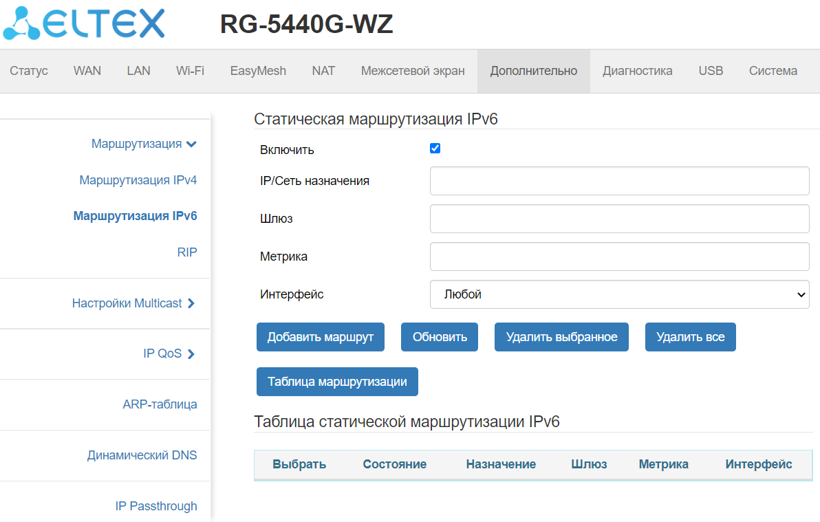Click the Удалить все button
This screenshot has height=522, width=820.
point(690,337)
